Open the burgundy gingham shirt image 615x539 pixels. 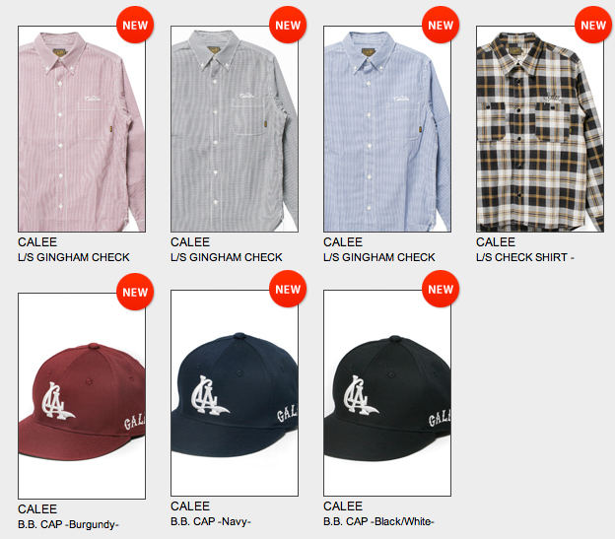82,129
